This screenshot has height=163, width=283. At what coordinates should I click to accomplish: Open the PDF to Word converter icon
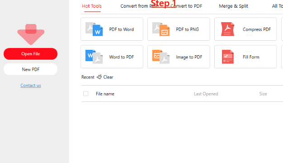(94, 29)
